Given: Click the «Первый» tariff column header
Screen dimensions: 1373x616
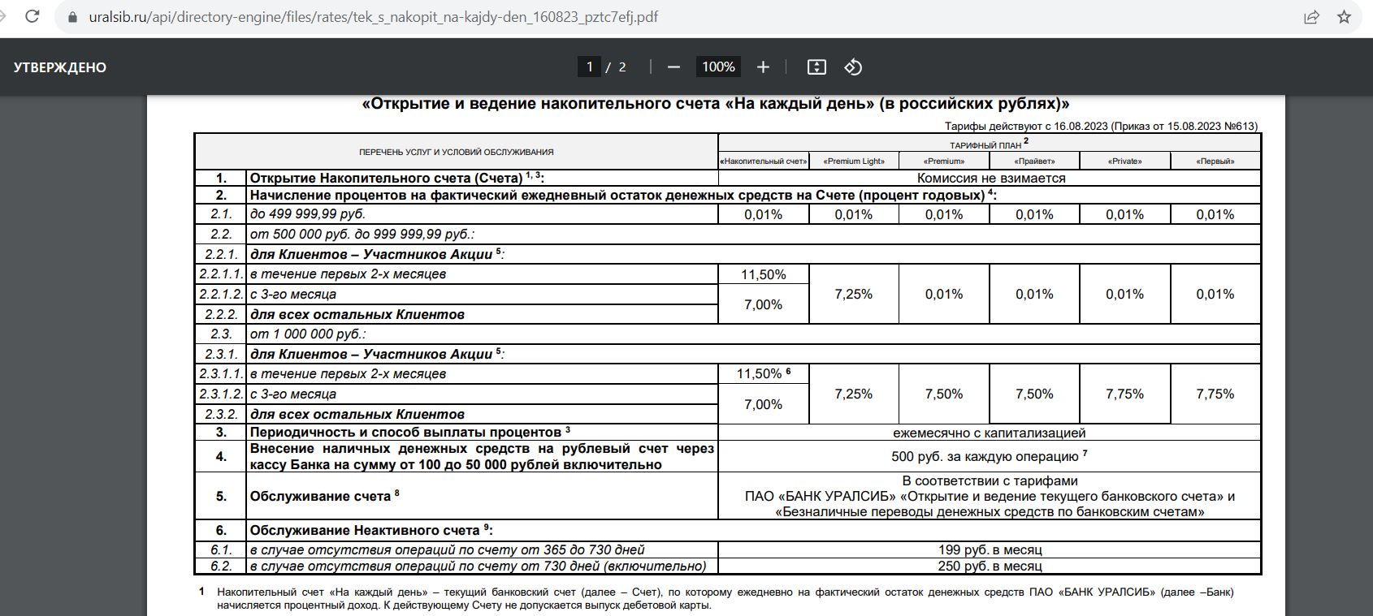Looking at the screenshot, I should click(x=1215, y=161).
